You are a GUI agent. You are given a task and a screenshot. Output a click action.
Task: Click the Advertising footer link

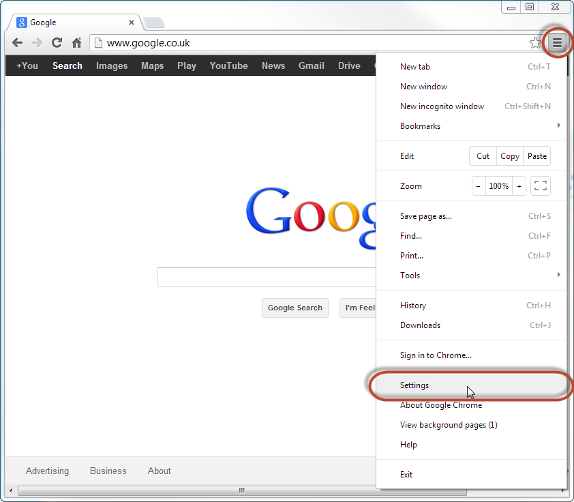[47, 471]
